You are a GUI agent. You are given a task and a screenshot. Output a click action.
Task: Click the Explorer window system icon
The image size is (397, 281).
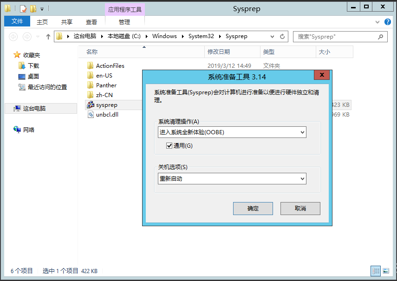point(7,9)
